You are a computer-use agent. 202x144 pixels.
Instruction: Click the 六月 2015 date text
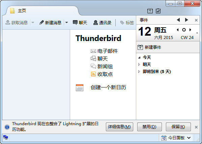point(164,38)
